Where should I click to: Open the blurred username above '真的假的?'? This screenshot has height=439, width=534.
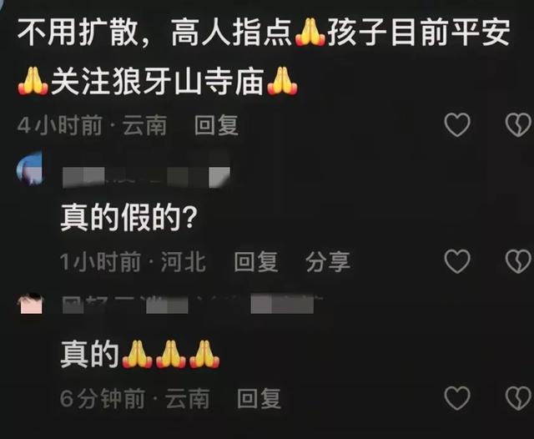147,177
